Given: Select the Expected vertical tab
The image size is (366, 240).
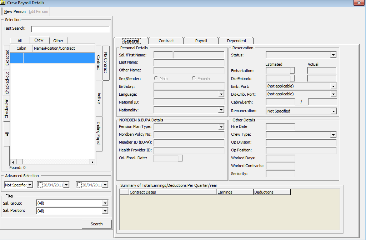Looking at the screenshot, I should tap(7, 57).
